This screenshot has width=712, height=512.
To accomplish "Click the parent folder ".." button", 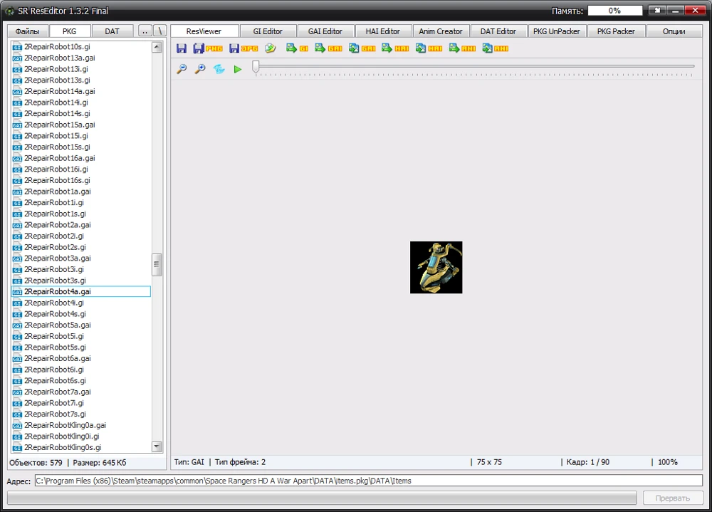I will 145,31.
